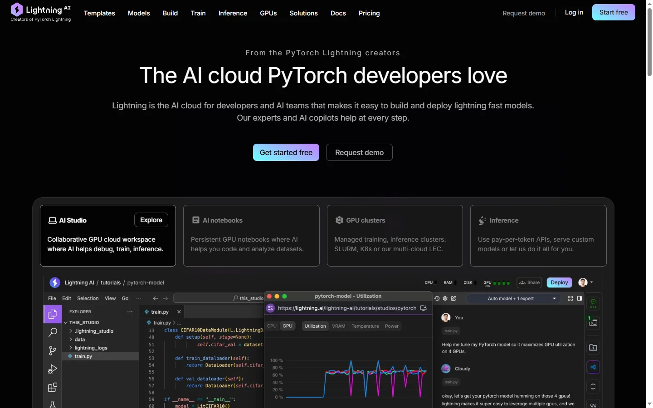The height and width of the screenshot is (408, 653).
Task: Close the train.py editor tab
Action: (179, 312)
